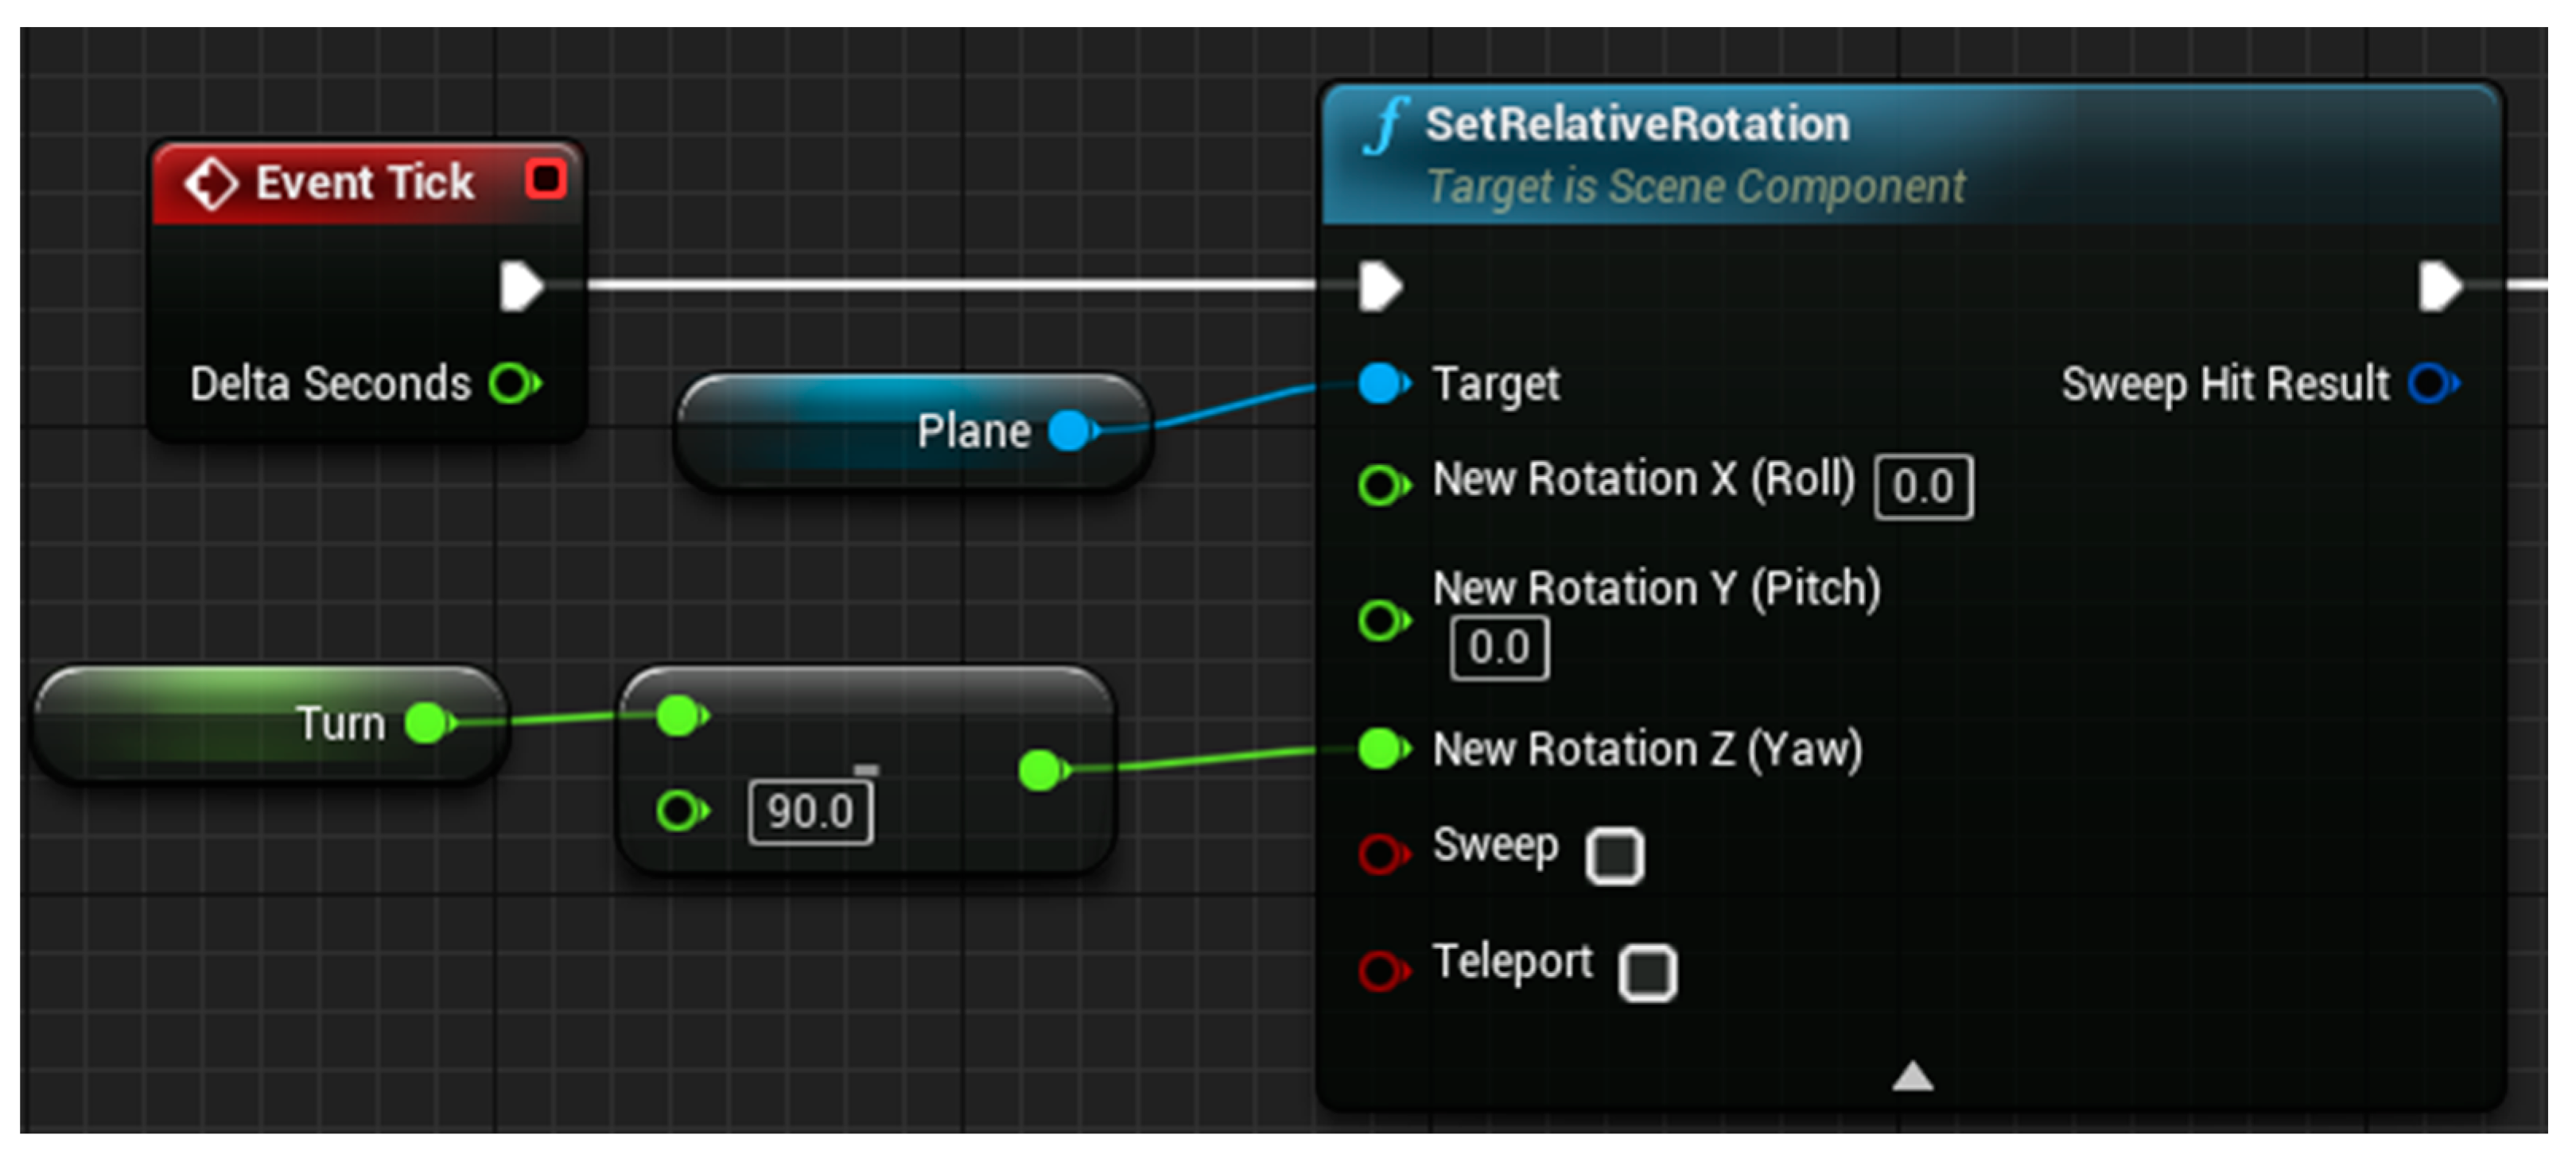This screenshot has height=1162, width=2576.
Task: Select the Turn variable node
Action: 220,723
